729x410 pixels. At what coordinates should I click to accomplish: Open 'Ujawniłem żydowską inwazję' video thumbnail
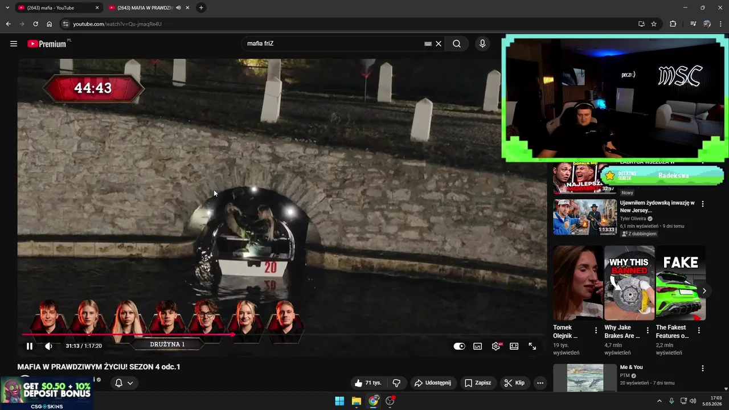click(x=584, y=217)
